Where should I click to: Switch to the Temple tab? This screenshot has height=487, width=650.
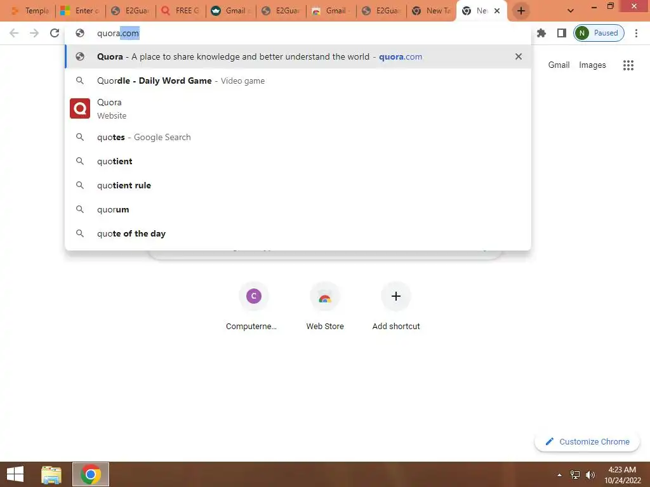[x=31, y=11]
